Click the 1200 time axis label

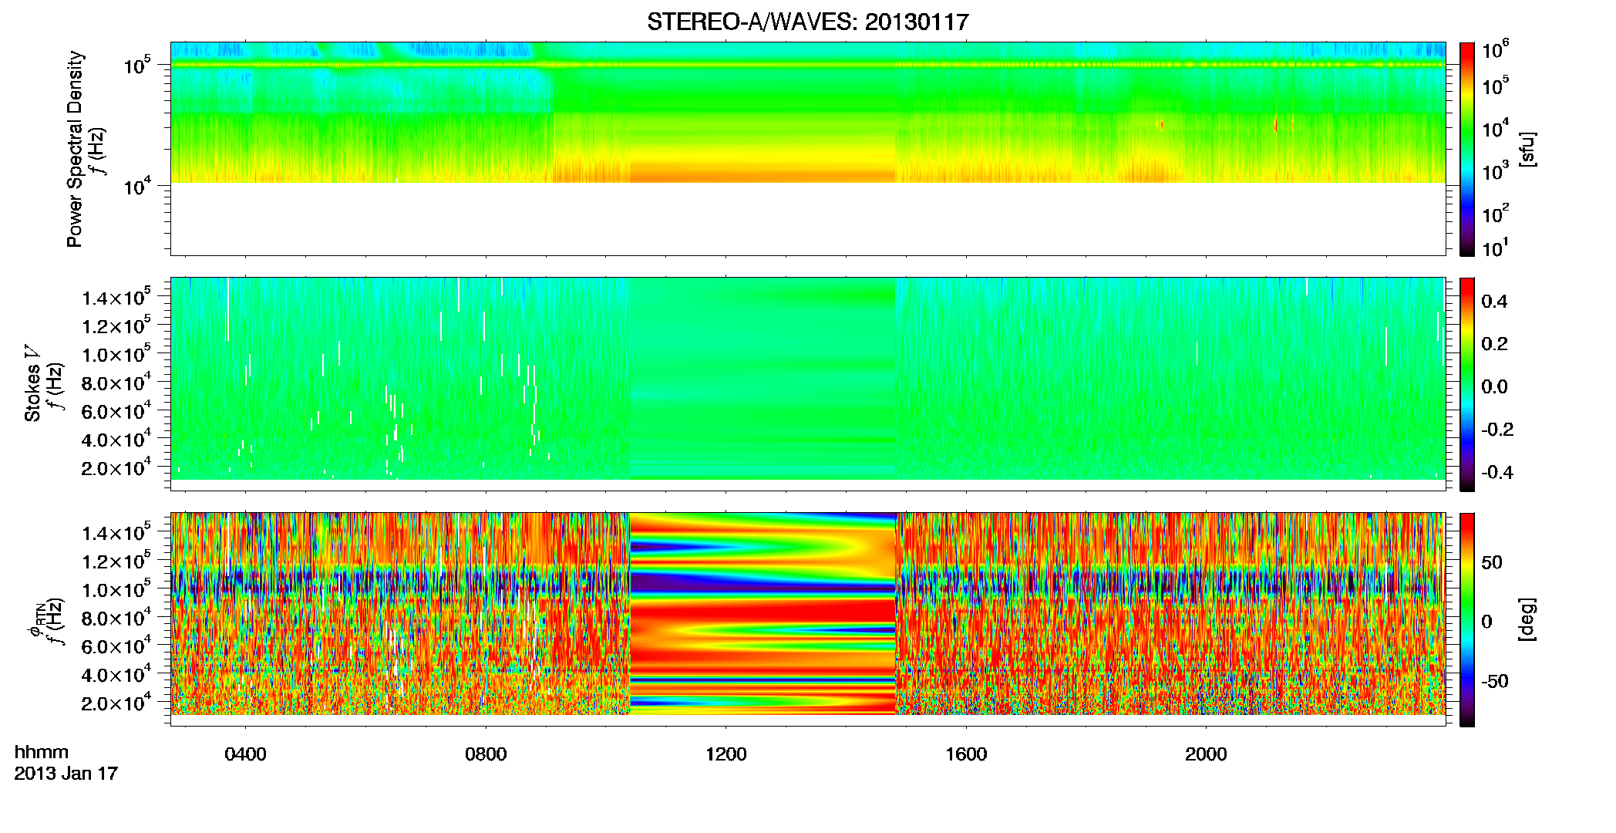pos(726,754)
